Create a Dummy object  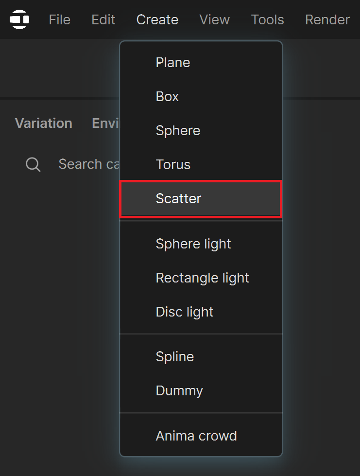(201, 390)
